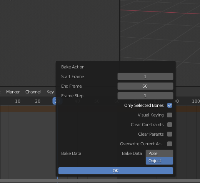Open the Channel menu
The image size is (200, 183).
[x=33, y=92]
